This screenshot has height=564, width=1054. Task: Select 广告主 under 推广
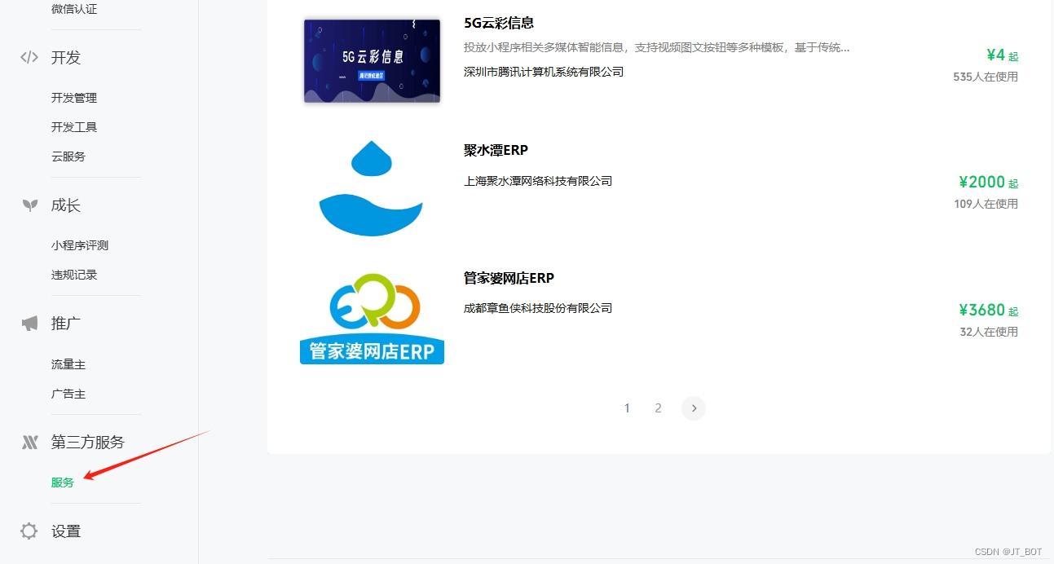[x=68, y=394]
